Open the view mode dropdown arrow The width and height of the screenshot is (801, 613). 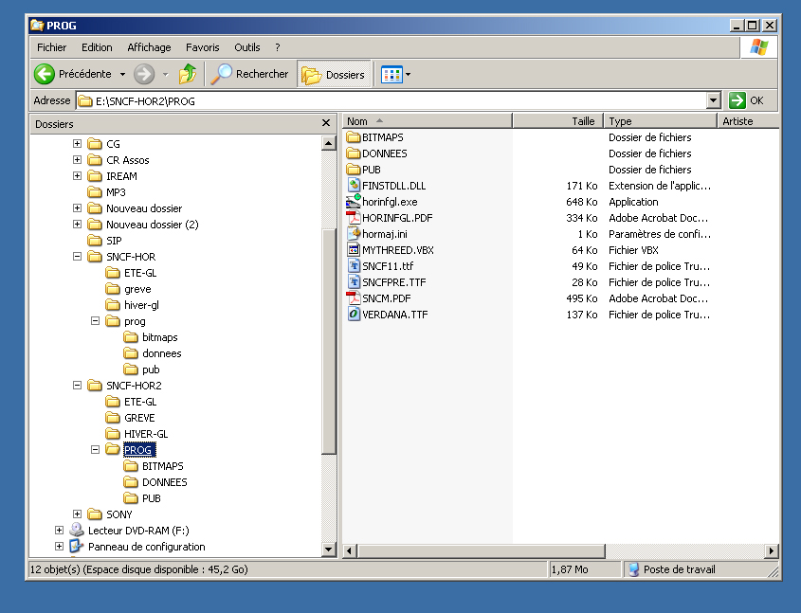408,75
